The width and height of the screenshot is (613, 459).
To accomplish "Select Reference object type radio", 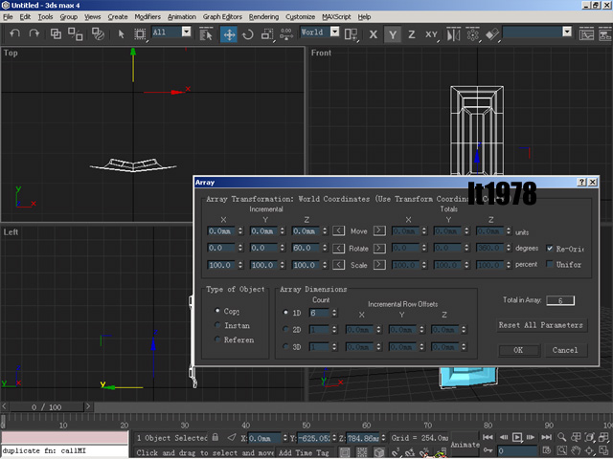I will tap(217, 339).
